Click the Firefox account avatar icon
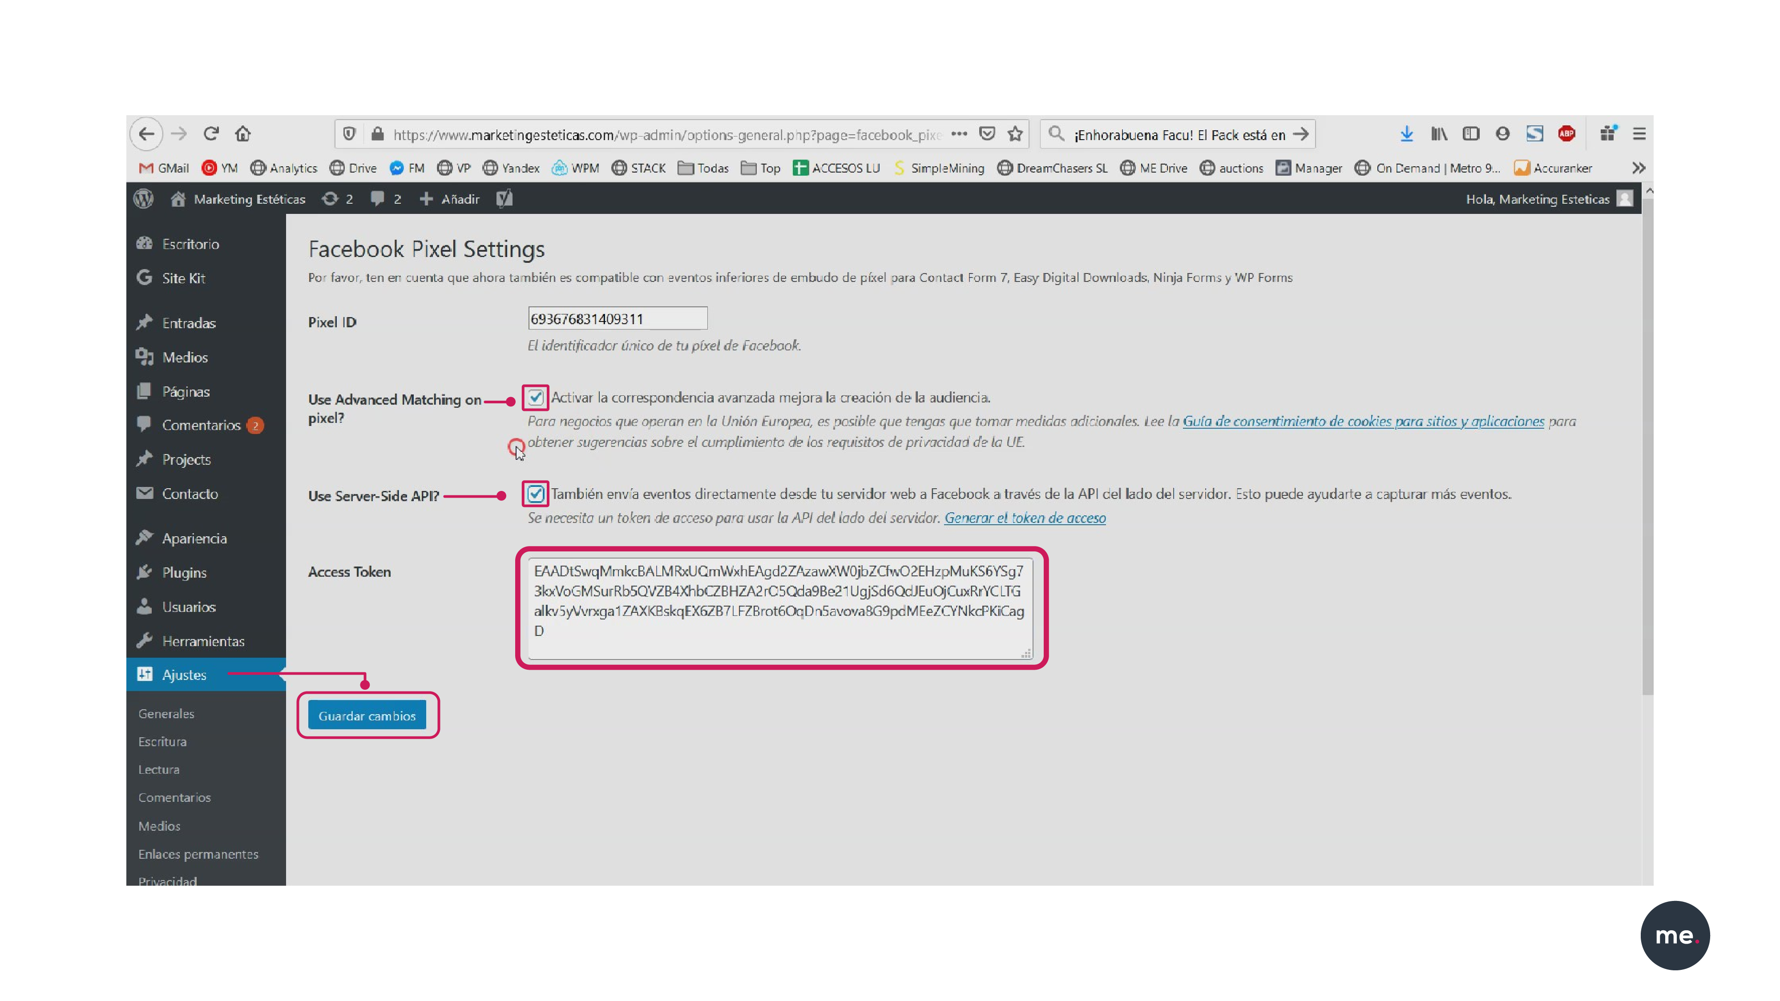Screen dimensions: 1780x1001 (1502, 134)
